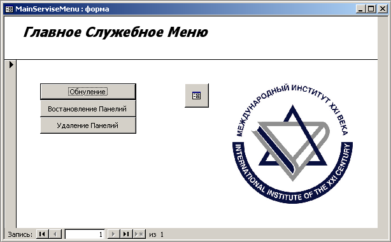The height and width of the screenshot is (242, 391).
Task: Click the Главное Служебное Меню heading
Action: click(116, 32)
